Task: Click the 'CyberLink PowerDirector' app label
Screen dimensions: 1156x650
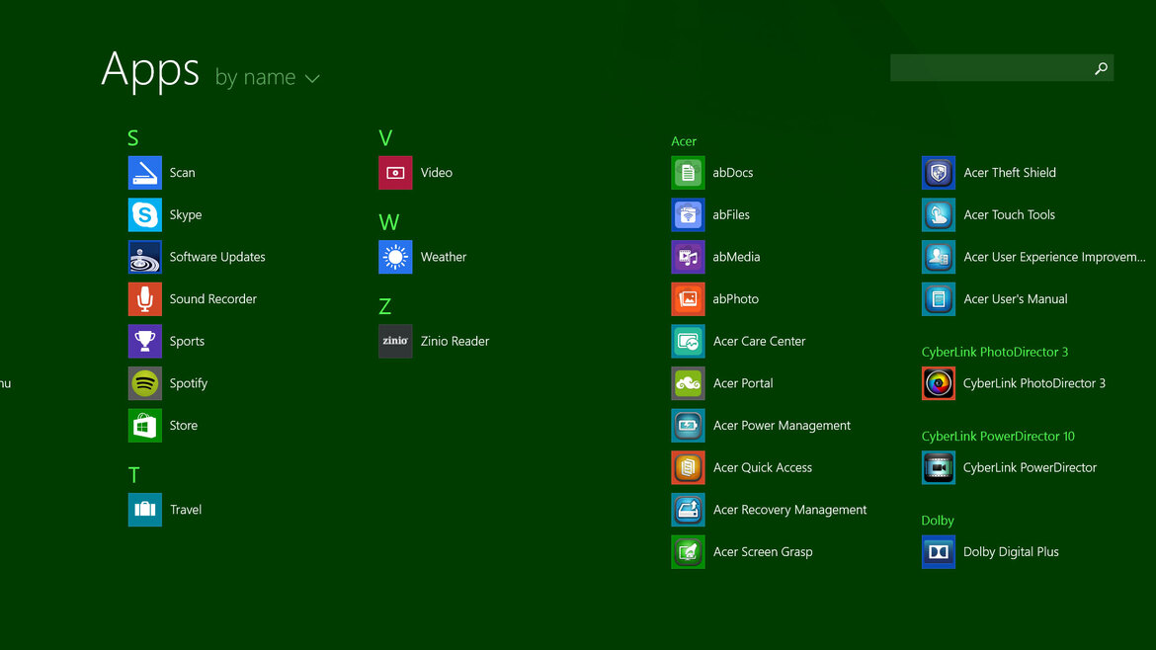Action: pyautogui.click(x=1030, y=467)
